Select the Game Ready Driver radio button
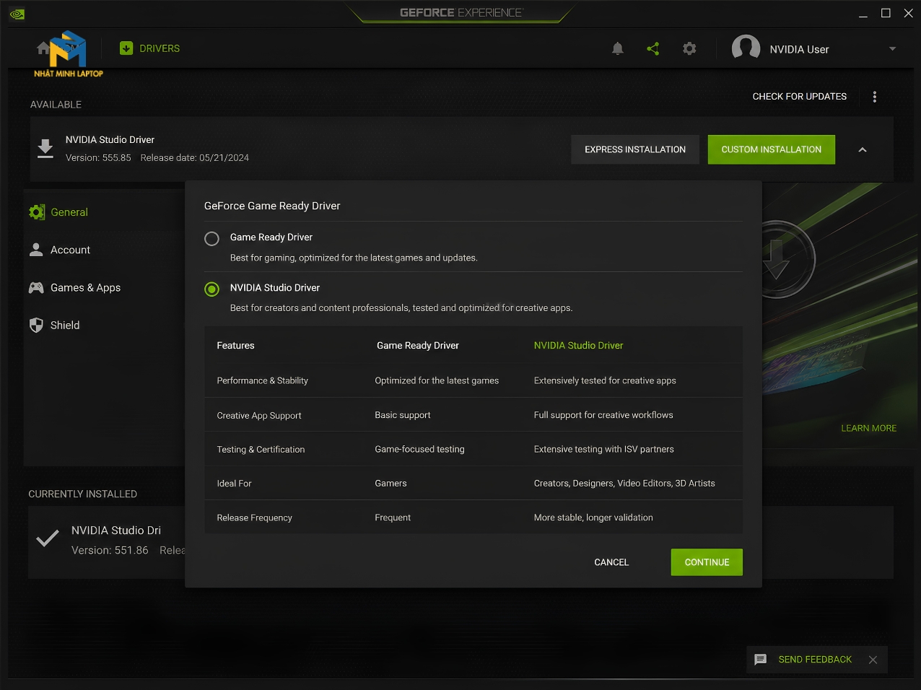 [x=211, y=239]
